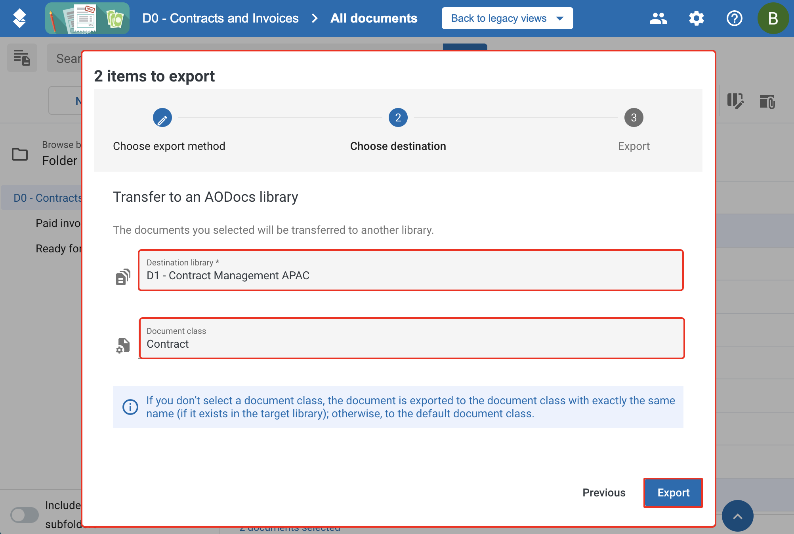
Task: Click the document class gear-file icon
Action: (x=123, y=345)
